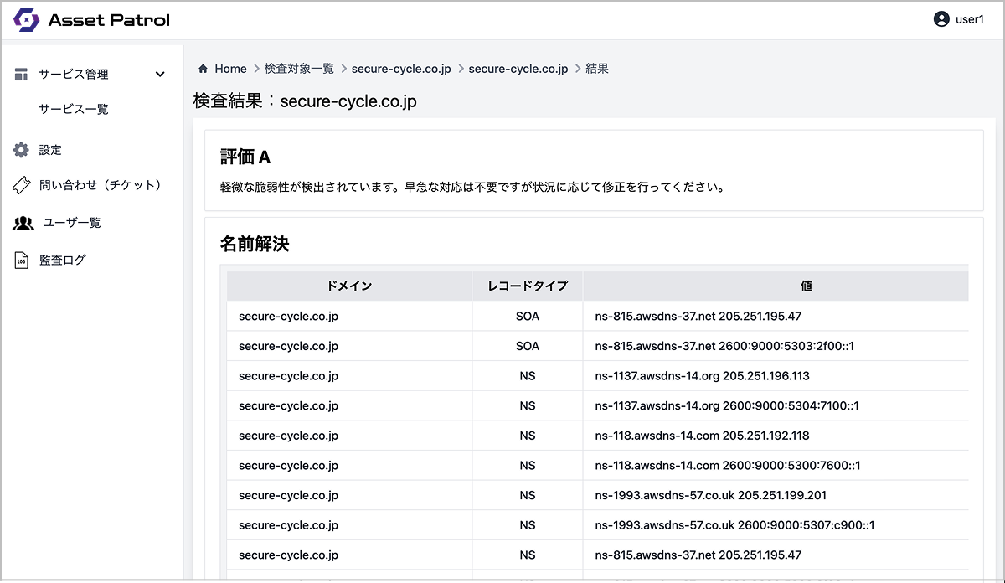Viewport: 1005px width, 583px height.
Task: Click second secure-cycle.co.jp breadcrumb link
Action: click(518, 69)
